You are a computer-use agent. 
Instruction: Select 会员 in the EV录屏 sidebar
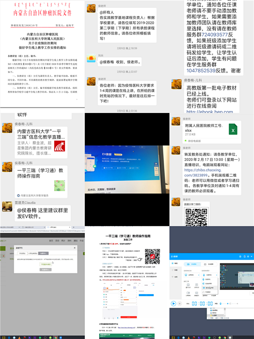[x=175, y=277]
